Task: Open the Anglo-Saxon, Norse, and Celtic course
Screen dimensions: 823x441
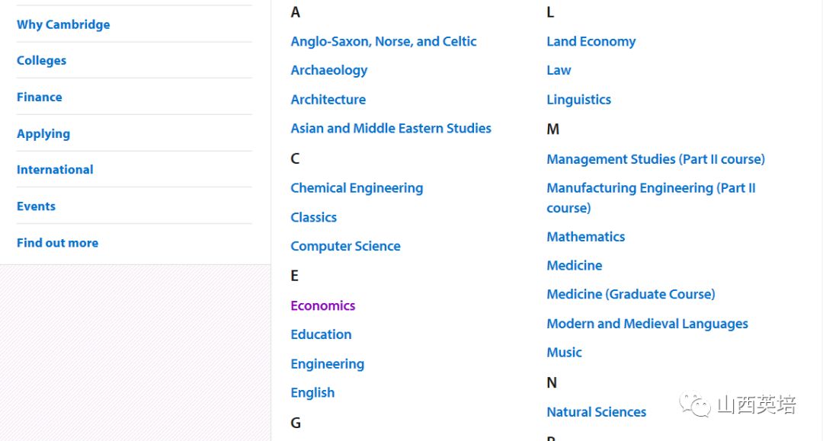Action: click(383, 41)
